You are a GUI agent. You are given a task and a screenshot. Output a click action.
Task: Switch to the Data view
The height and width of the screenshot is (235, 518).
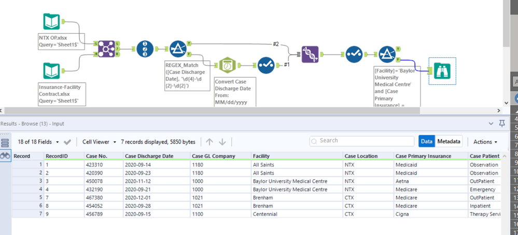point(426,142)
